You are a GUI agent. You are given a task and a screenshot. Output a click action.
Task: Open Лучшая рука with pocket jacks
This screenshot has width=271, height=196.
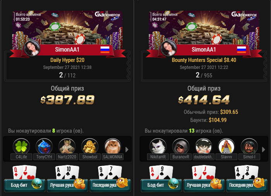point(204,185)
